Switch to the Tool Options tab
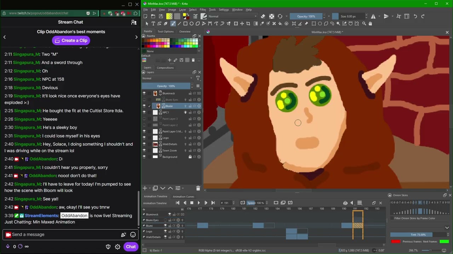 point(166,31)
